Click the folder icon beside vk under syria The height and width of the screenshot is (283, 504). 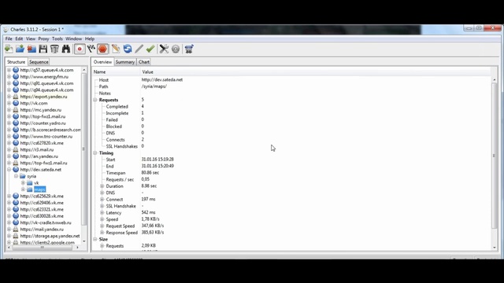click(x=30, y=183)
